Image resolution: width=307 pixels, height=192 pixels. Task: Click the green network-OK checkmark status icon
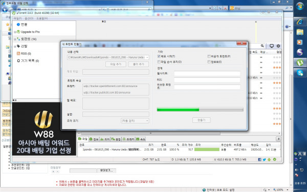click(274, 159)
